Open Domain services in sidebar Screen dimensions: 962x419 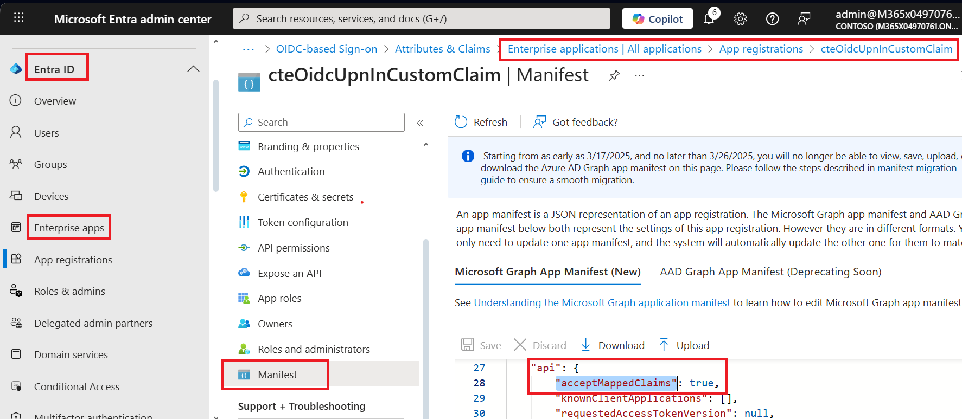[x=71, y=354]
